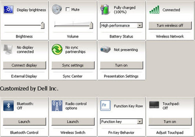The image size is (195, 137).
Task: Click the Bluetooth: Off status text
Action: point(25,106)
